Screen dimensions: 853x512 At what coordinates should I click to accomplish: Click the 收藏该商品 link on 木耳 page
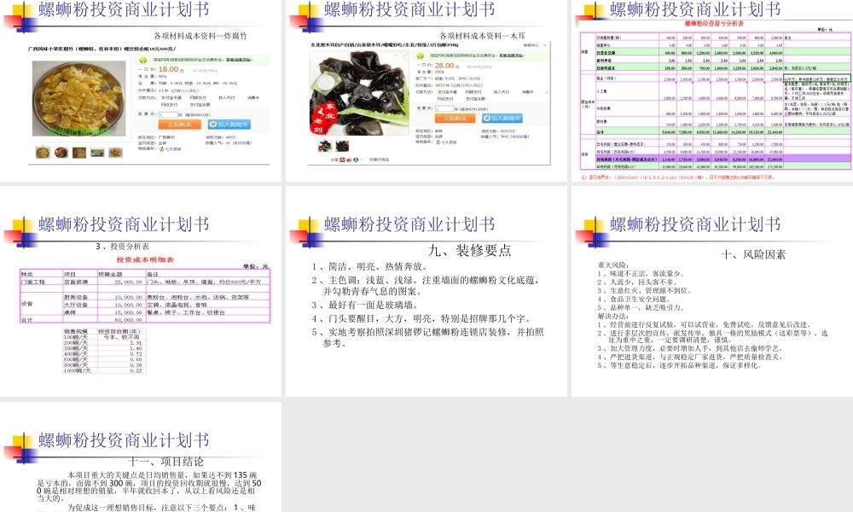click(377, 159)
